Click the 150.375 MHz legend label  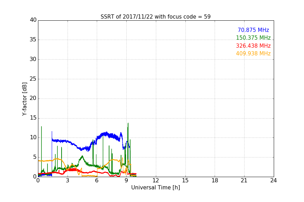(253, 38)
